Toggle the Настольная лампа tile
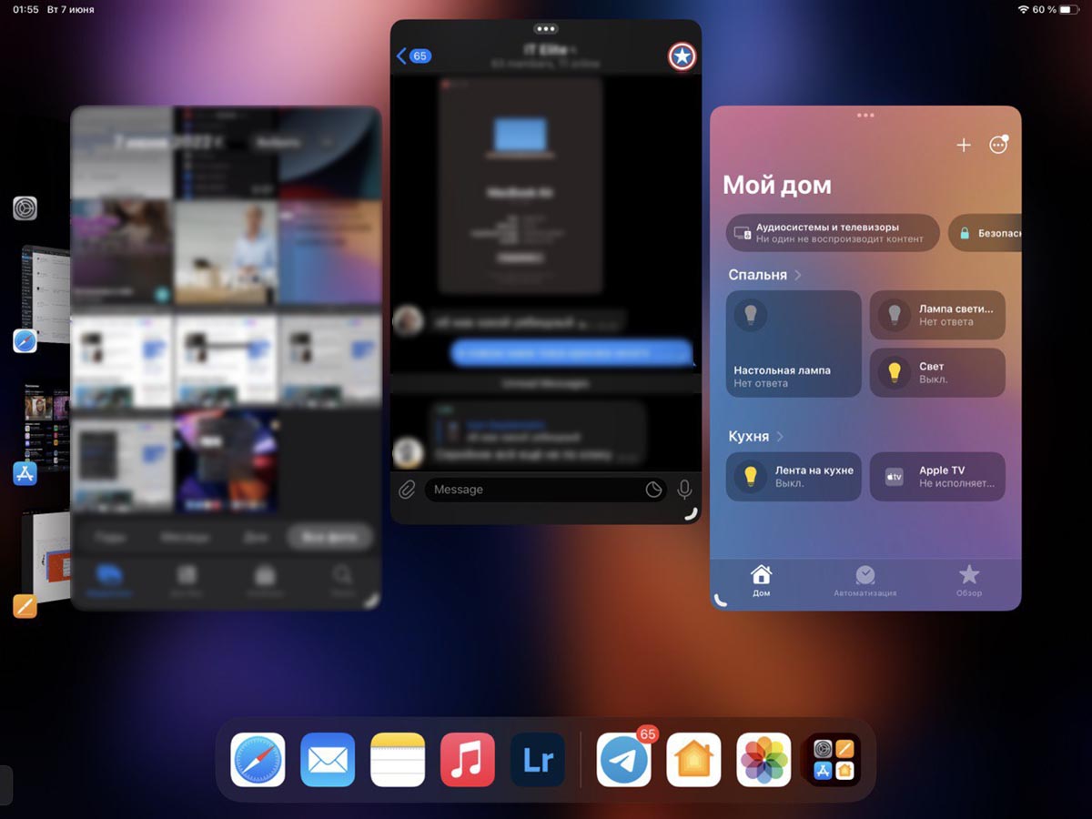This screenshot has height=819, width=1092. click(794, 344)
